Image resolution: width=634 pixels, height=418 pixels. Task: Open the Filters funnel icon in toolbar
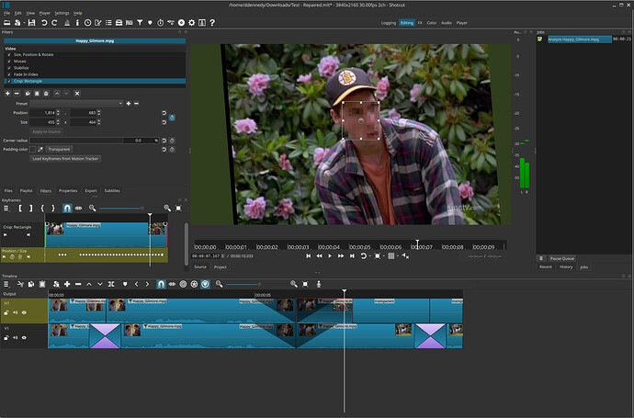pyautogui.click(x=140, y=23)
